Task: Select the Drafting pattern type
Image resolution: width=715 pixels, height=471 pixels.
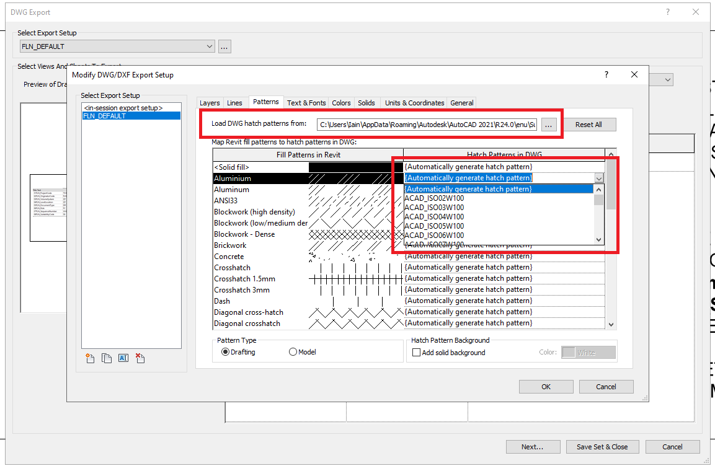Action: 224,351
